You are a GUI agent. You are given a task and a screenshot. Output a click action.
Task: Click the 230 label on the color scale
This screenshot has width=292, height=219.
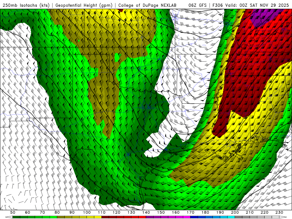click(279, 212)
